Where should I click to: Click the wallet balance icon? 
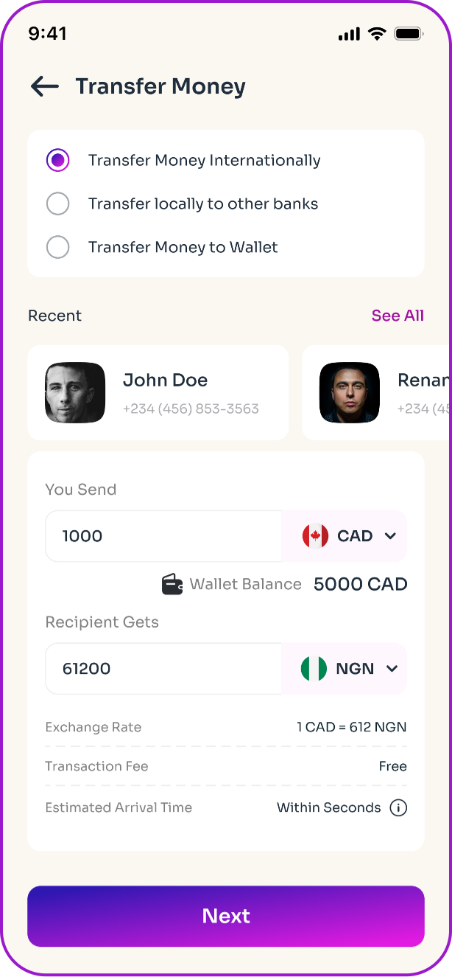click(172, 585)
